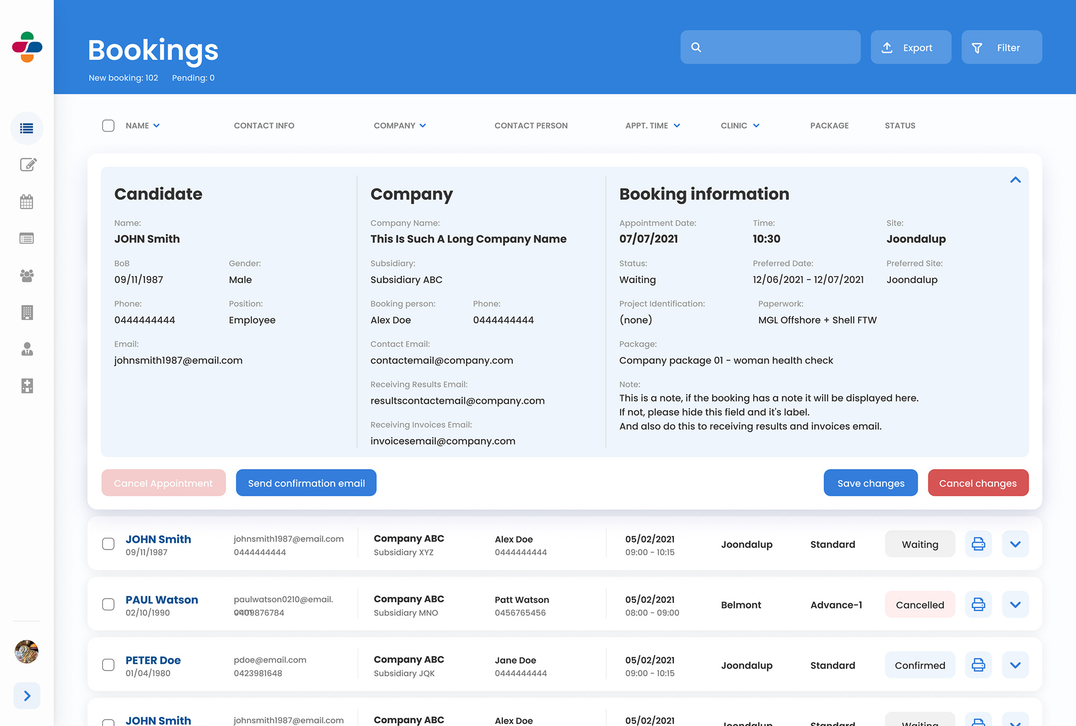Click Send confirmation email button
This screenshot has height=726, width=1076.
(x=306, y=483)
